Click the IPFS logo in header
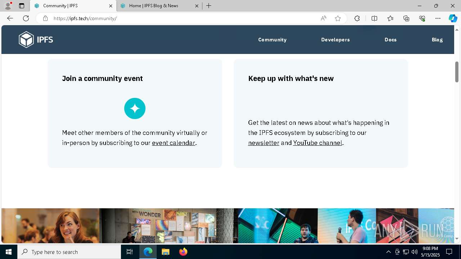The image size is (461, 259). 36,40
